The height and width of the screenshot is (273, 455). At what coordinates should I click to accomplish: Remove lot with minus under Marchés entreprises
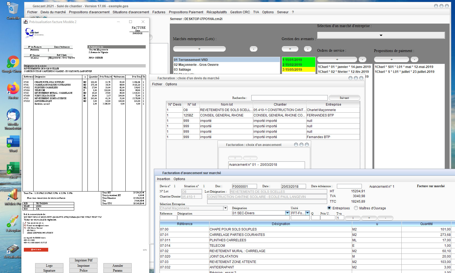[x=253, y=49]
